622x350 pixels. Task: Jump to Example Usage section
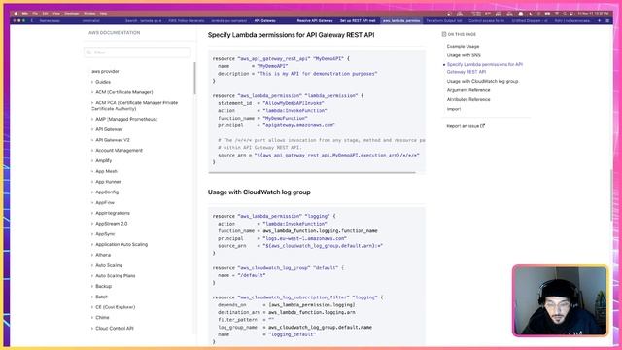tap(463, 46)
